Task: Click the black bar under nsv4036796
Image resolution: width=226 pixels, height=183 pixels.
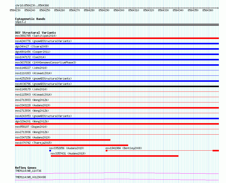Action: [117, 86]
